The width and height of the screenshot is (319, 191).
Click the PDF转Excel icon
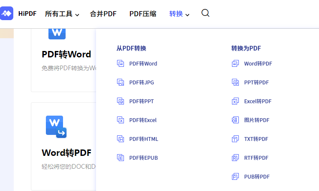120,120
